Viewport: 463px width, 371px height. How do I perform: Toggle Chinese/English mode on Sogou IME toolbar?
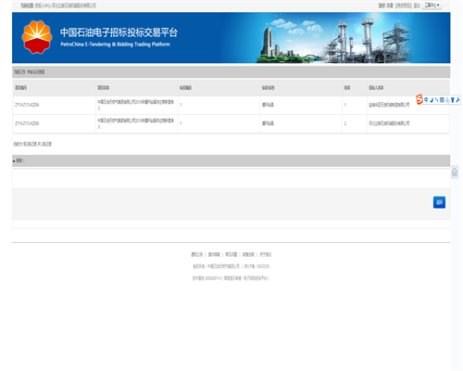[x=426, y=99]
